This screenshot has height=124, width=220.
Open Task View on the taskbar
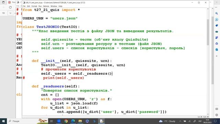[52, 121]
